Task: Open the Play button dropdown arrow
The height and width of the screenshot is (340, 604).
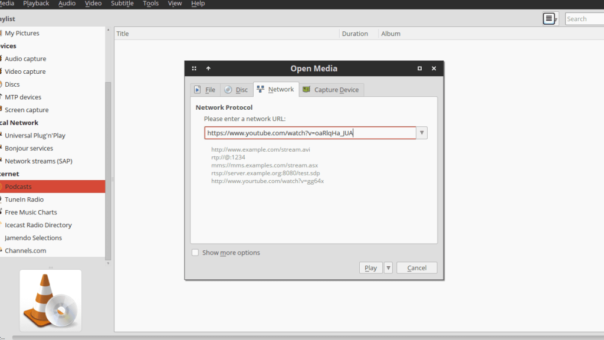Action: tap(388, 268)
